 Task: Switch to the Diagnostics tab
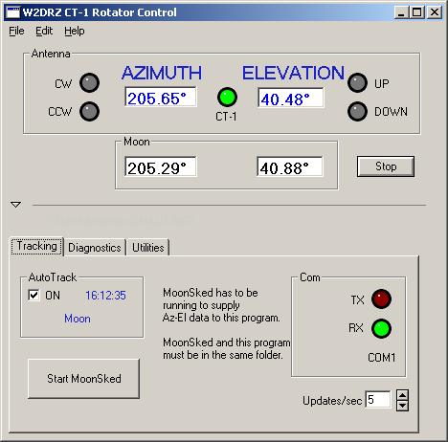pyautogui.click(x=95, y=248)
